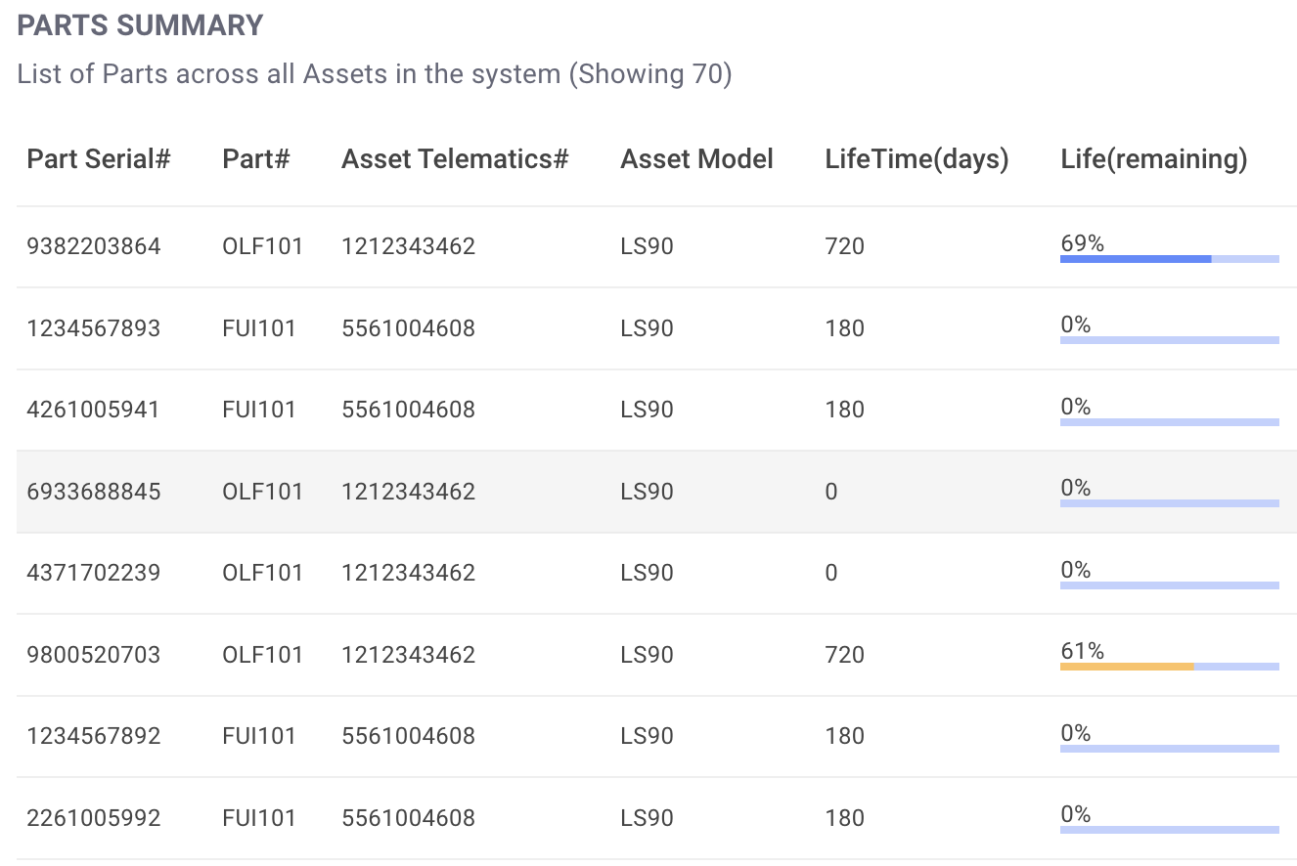This screenshot has height=866, width=1297.
Task: Click the Part# column header
Action: click(x=256, y=159)
